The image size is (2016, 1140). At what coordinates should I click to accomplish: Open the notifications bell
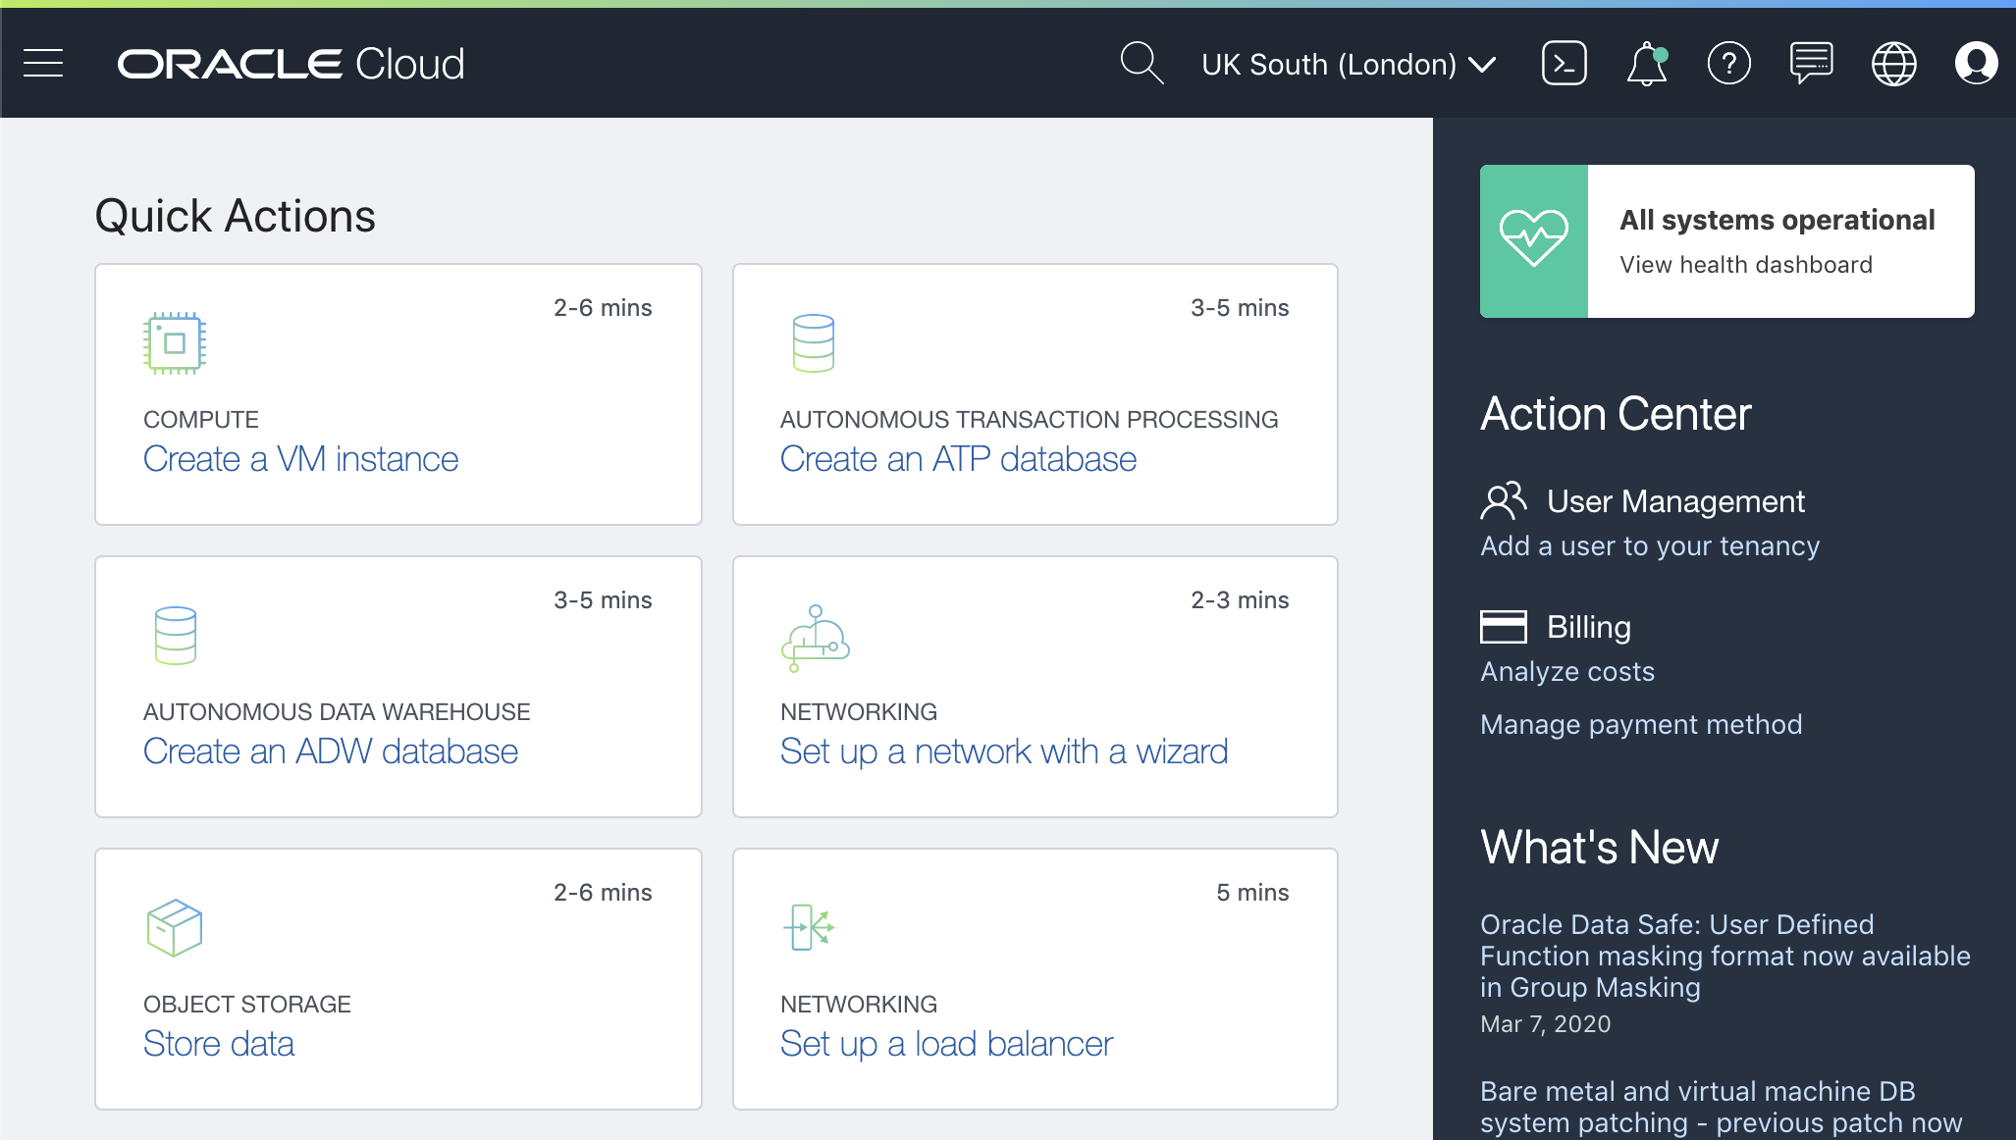[1647, 65]
